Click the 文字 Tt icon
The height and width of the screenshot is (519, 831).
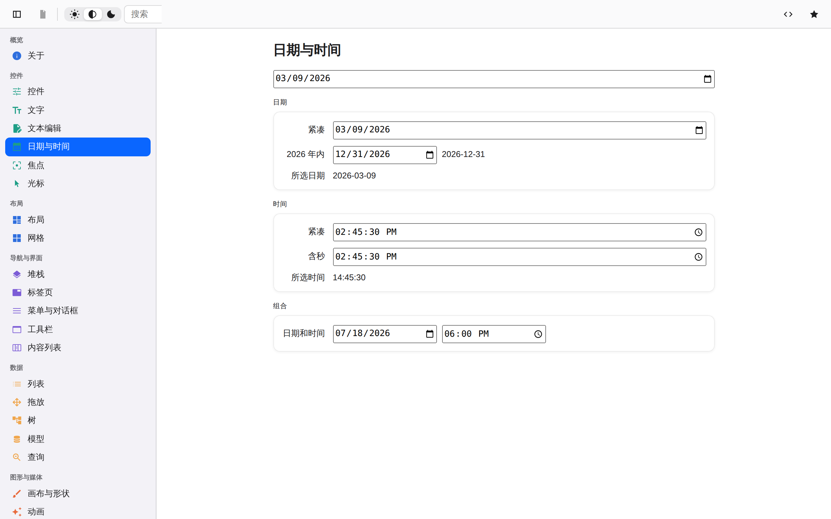(x=17, y=110)
